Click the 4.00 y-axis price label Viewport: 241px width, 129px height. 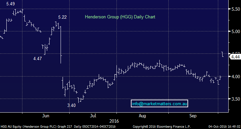tap(236, 77)
